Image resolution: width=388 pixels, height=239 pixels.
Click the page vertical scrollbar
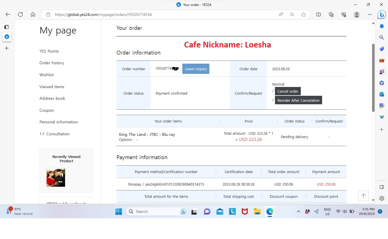[374, 78]
